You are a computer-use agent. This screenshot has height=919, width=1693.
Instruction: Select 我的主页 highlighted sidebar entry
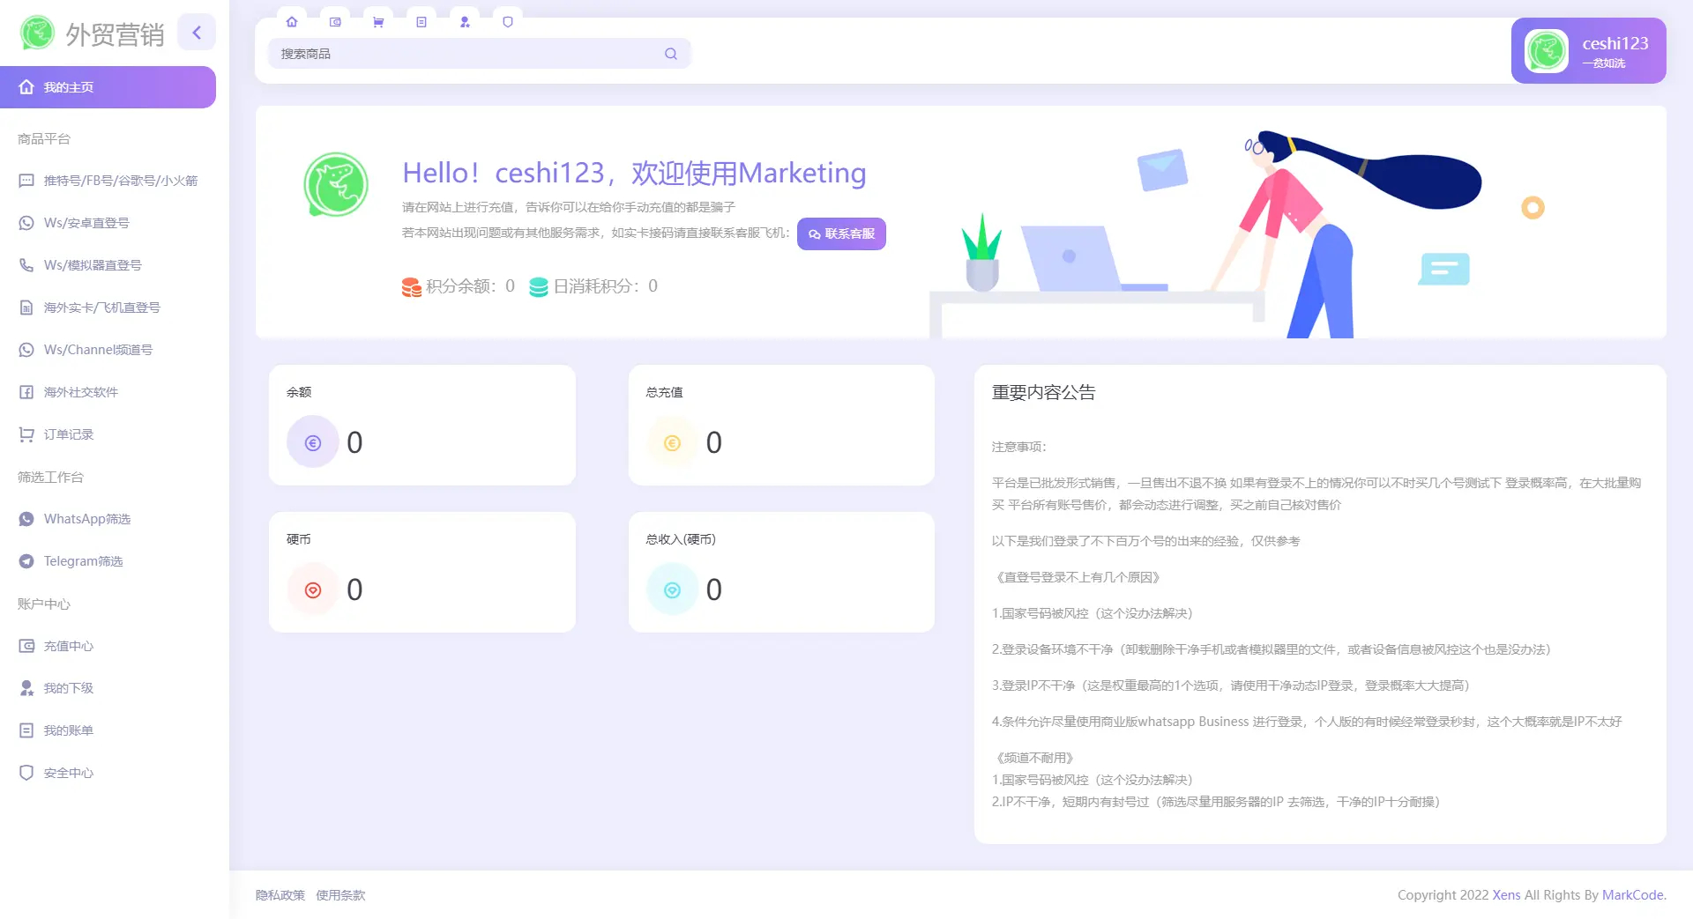[x=68, y=87]
